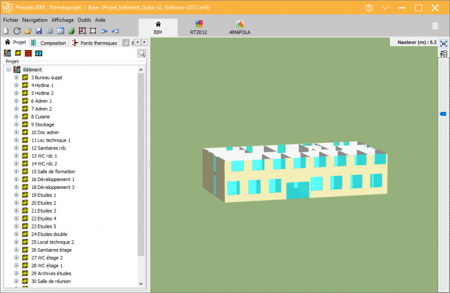450x293 pixels.
Task: Expand the 8 Cuisine node
Action: click(x=16, y=116)
